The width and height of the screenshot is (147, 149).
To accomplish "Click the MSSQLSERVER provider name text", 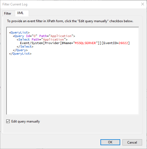I will coord(85,43).
